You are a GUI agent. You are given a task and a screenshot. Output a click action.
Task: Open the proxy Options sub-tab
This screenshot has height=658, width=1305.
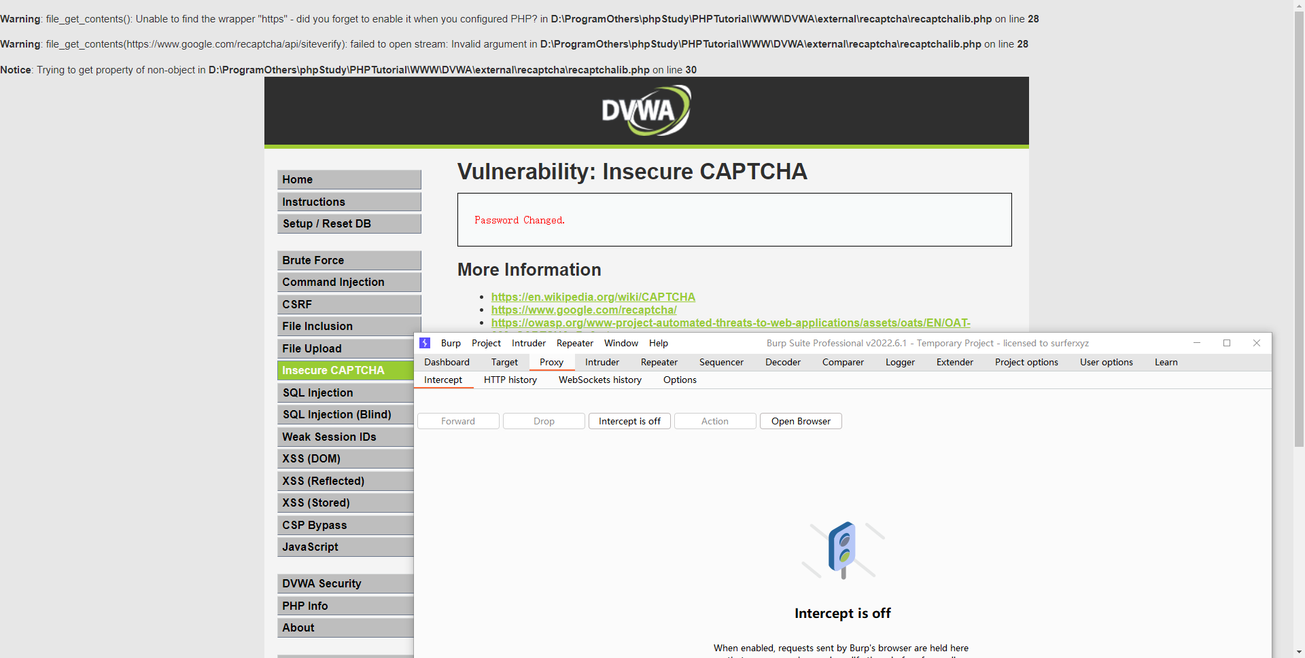[680, 380]
